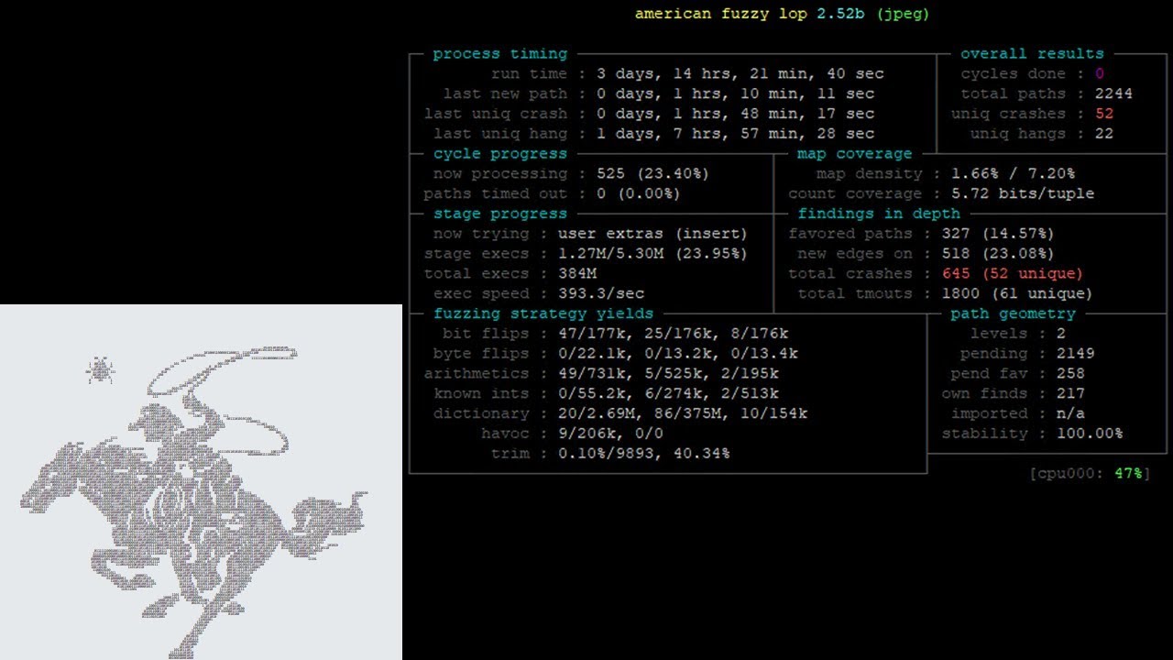Click the 'findings in depth' section header
The height and width of the screenshot is (660, 1173).
coord(878,214)
